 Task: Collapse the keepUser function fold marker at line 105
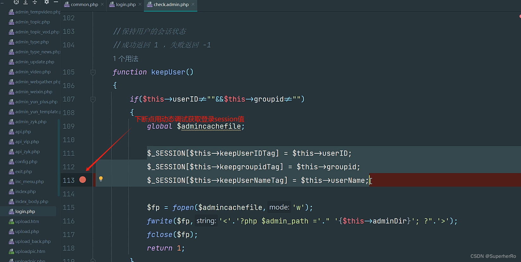pyautogui.click(x=93, y=72)
